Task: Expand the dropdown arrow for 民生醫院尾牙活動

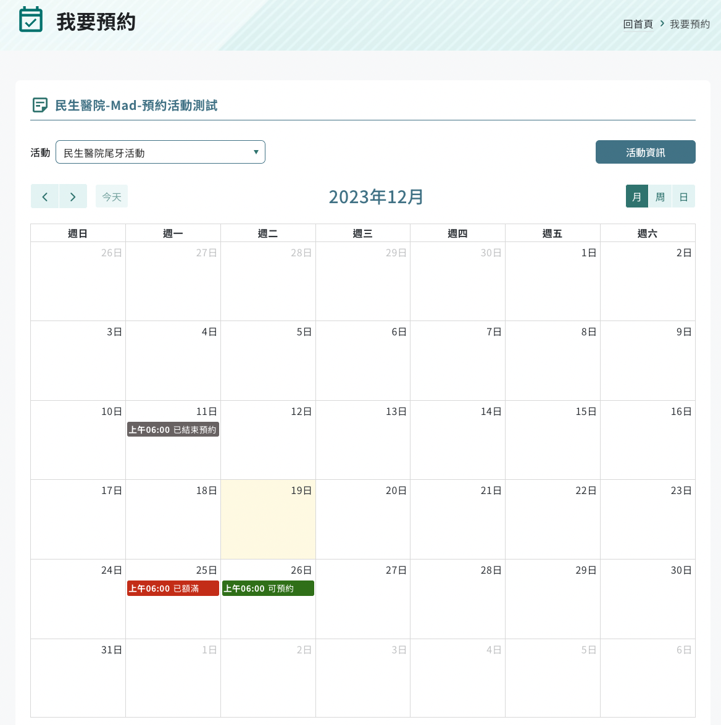Action: [256, 152]
